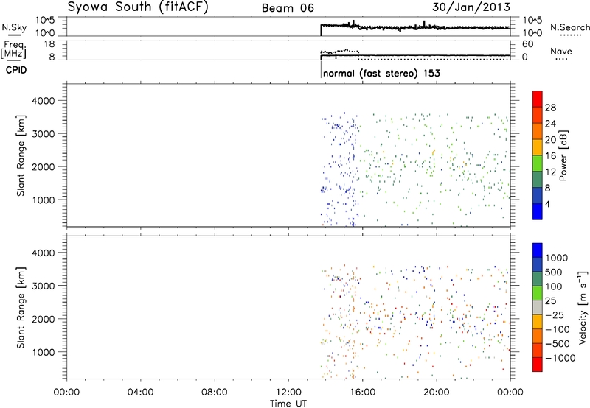Image resolution: width=590 pixels, height=408 pixels.
Task: Click the "12:00" time tick label
Action: (288, 393)
